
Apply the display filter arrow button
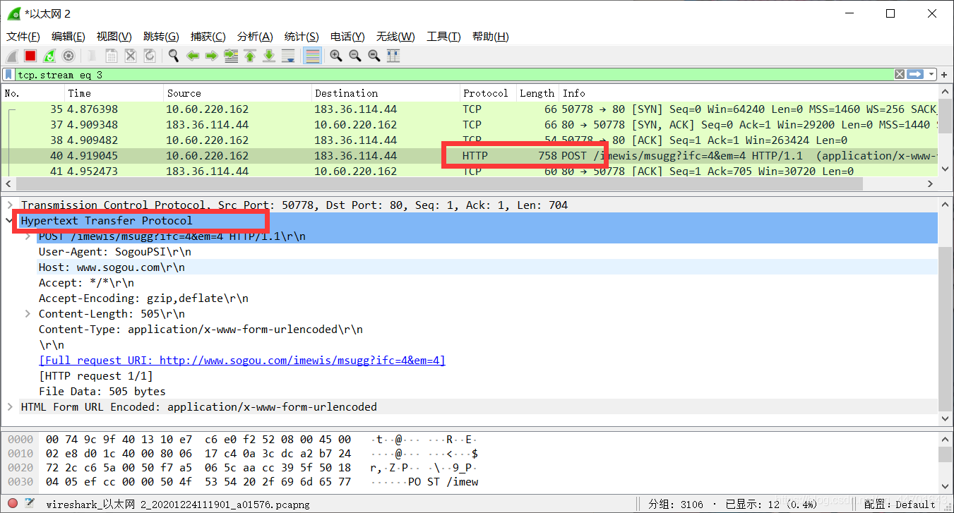[916, 74]
